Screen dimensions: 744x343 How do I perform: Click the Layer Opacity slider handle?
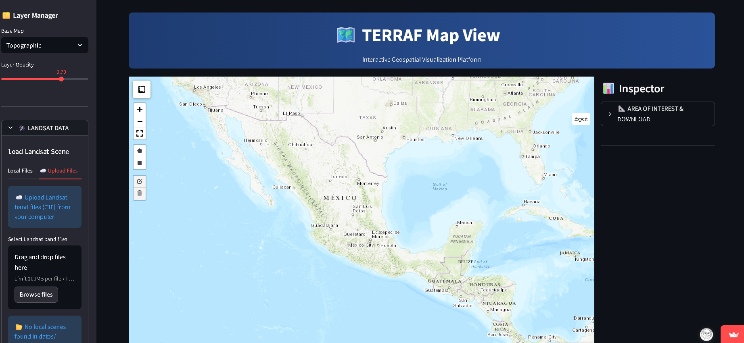click(61, 79)
